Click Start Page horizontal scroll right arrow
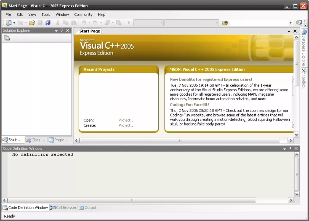The image size is (309, 221). (x=290, y=141)
